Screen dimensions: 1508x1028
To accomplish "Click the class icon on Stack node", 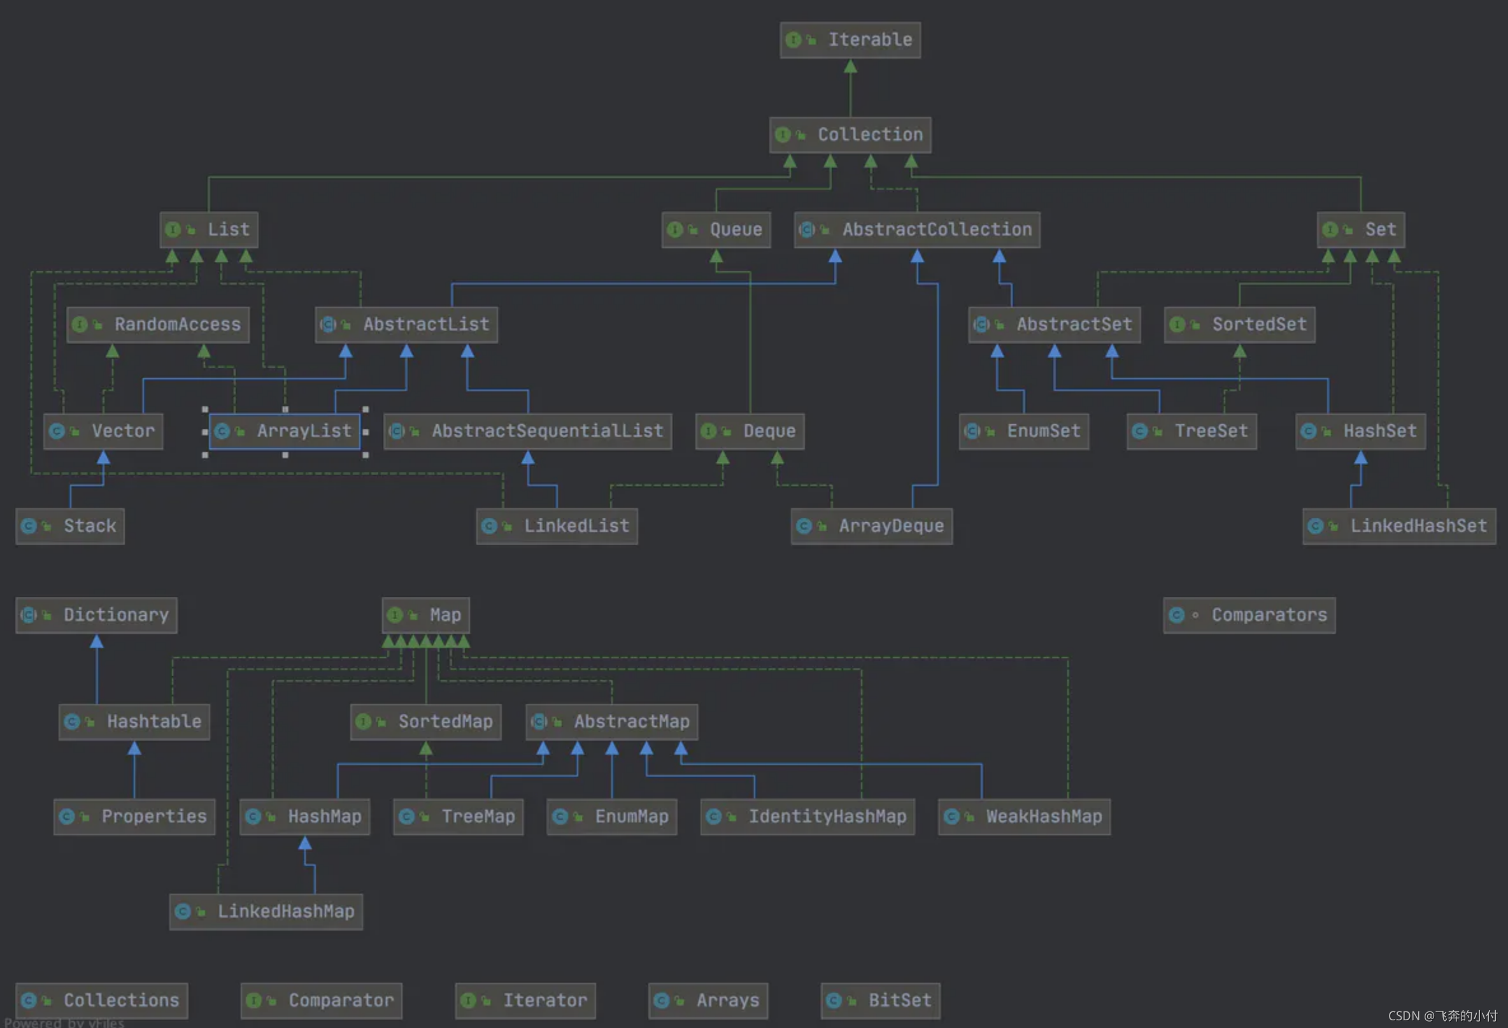I will tap(29, 525).
